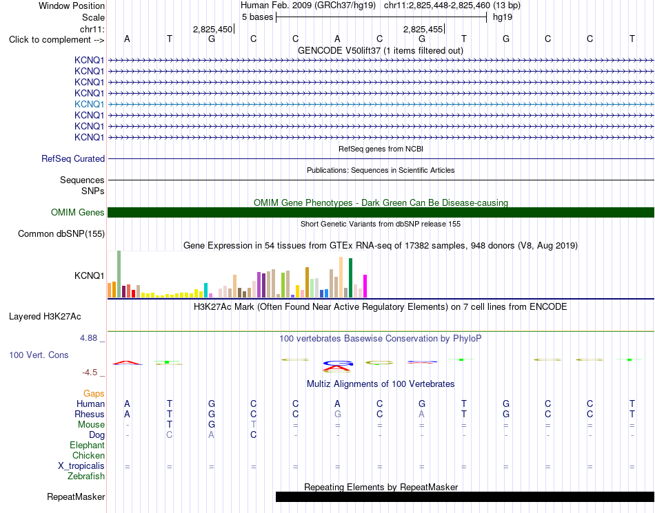This screenshot has width=655, height=513.
Task: Click the tallest gray-green GTEx expression bar
Action: tap(119, 274)
